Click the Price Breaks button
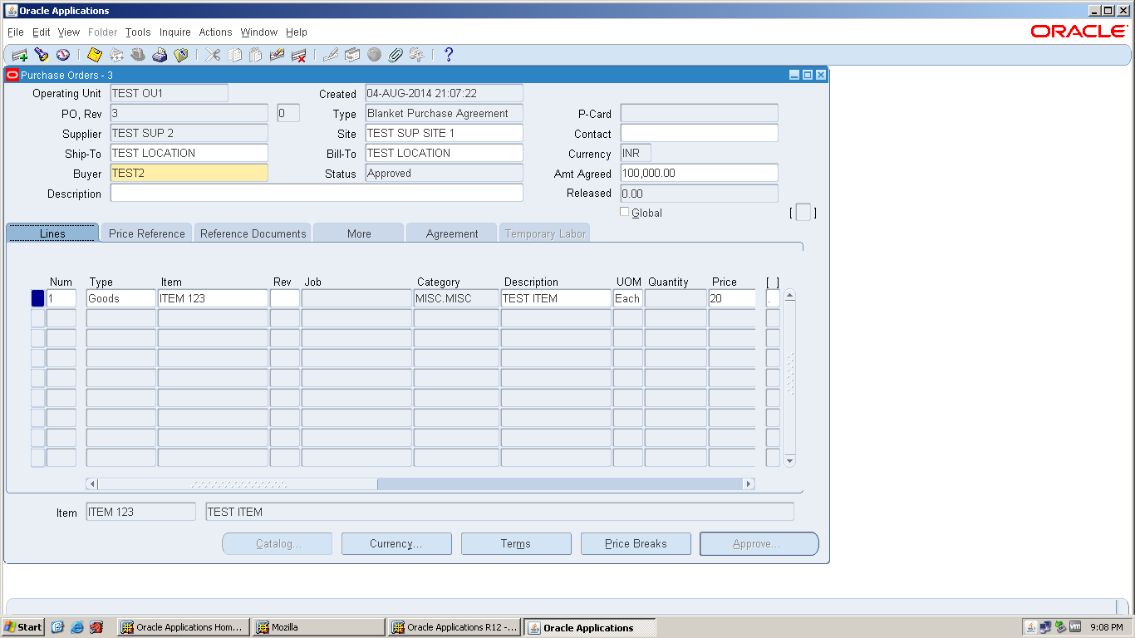The image size is (1135, 638). point(635,543)
